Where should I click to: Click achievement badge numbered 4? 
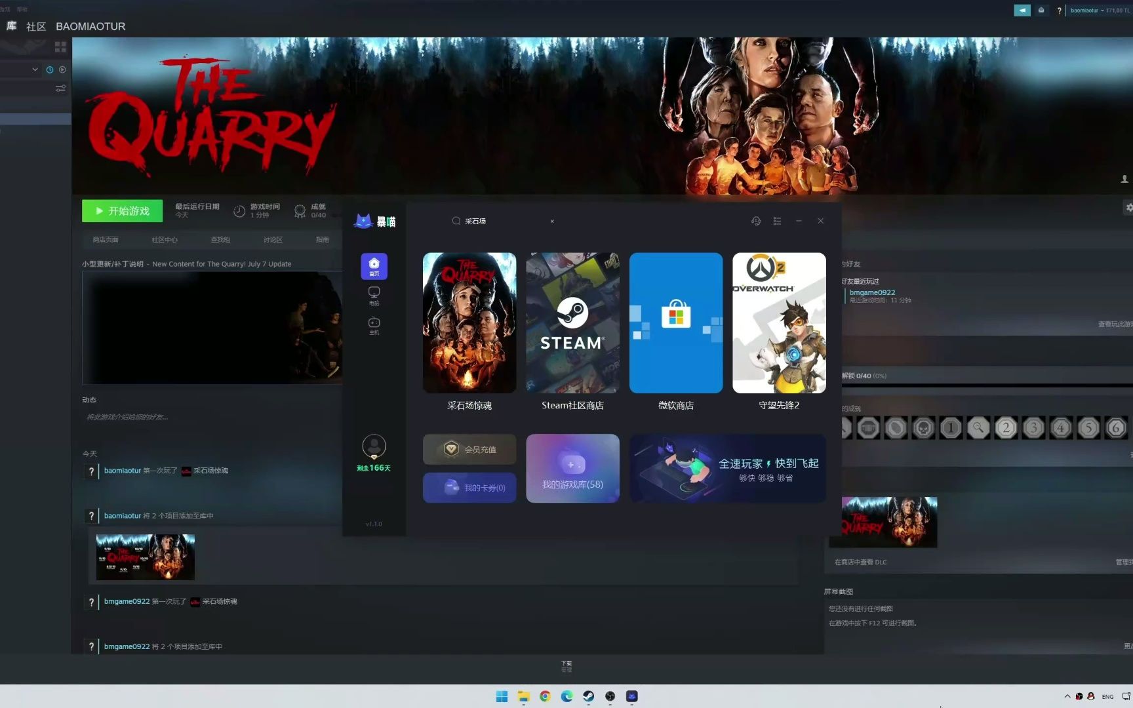point(1061,428)
